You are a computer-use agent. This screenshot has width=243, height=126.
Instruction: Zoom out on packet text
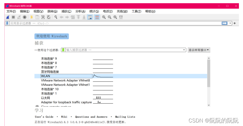click(110, 17)
